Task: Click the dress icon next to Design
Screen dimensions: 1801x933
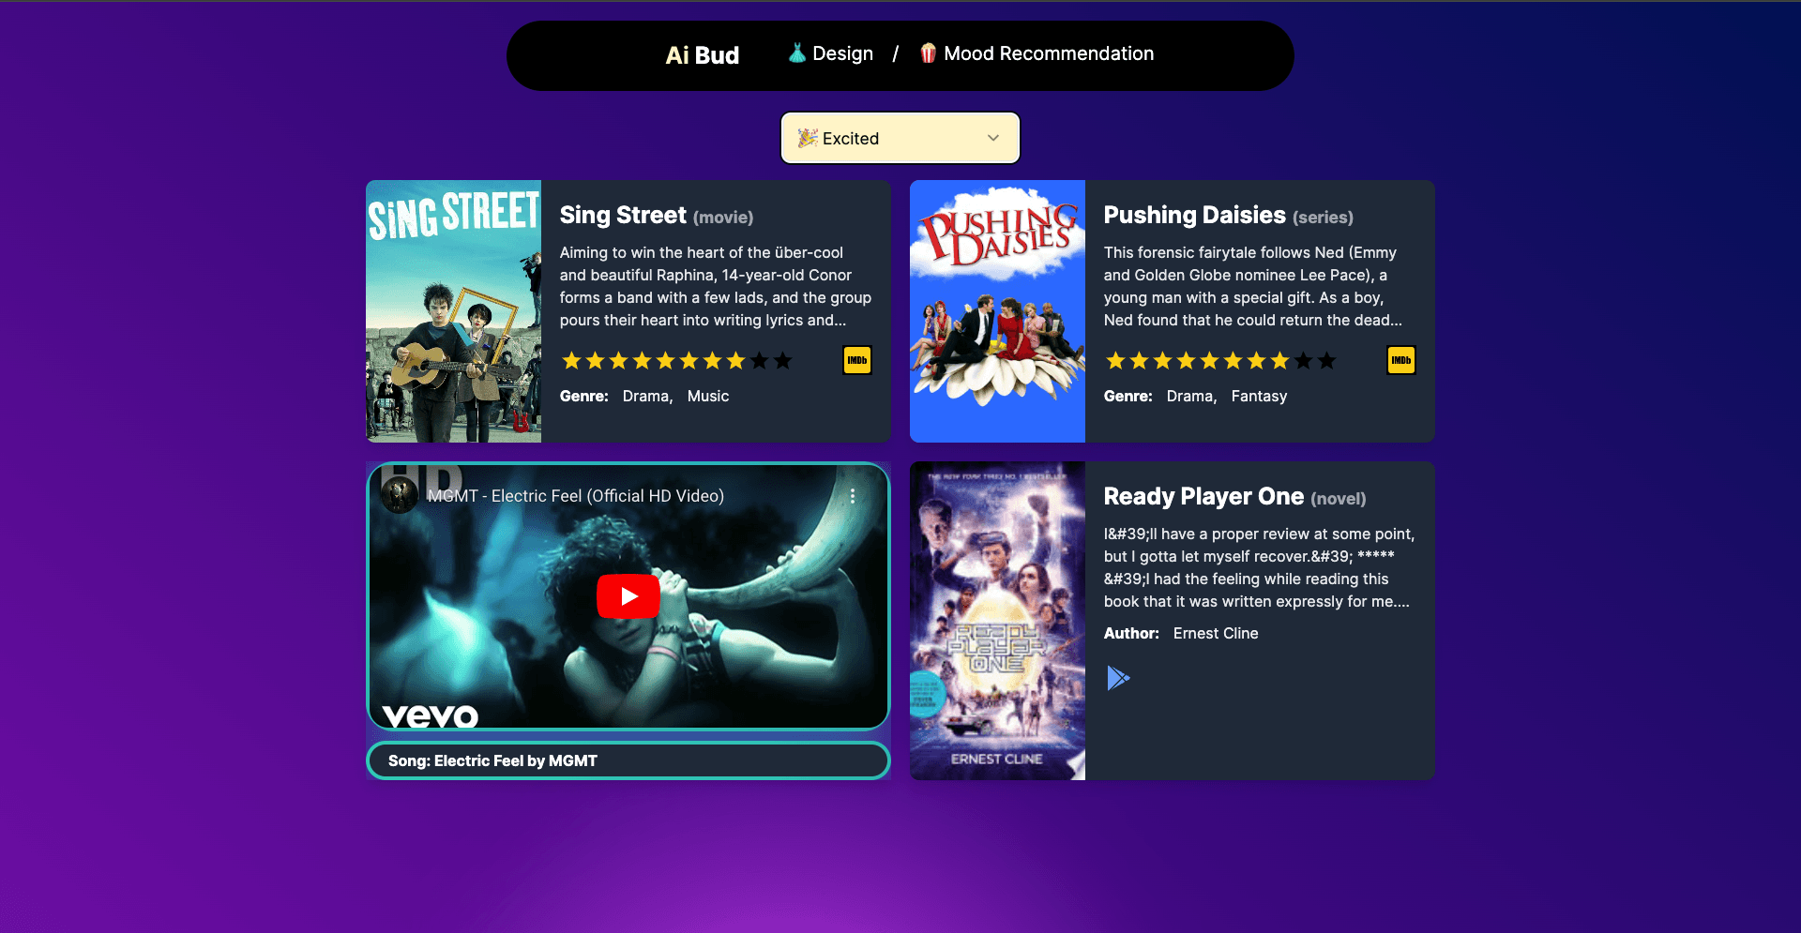Action: tap(797, 53)
